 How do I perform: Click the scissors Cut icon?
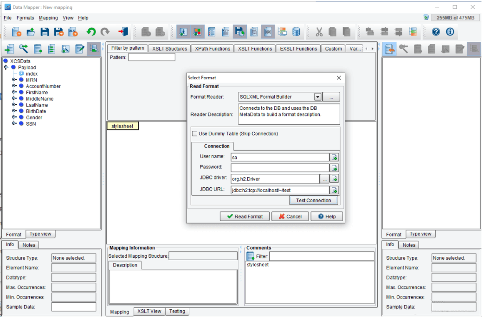coord(319,32)
